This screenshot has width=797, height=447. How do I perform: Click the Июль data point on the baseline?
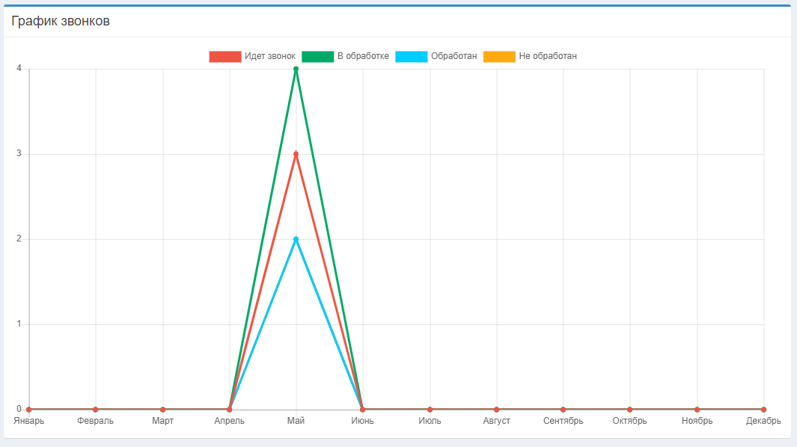coord(430,410)
